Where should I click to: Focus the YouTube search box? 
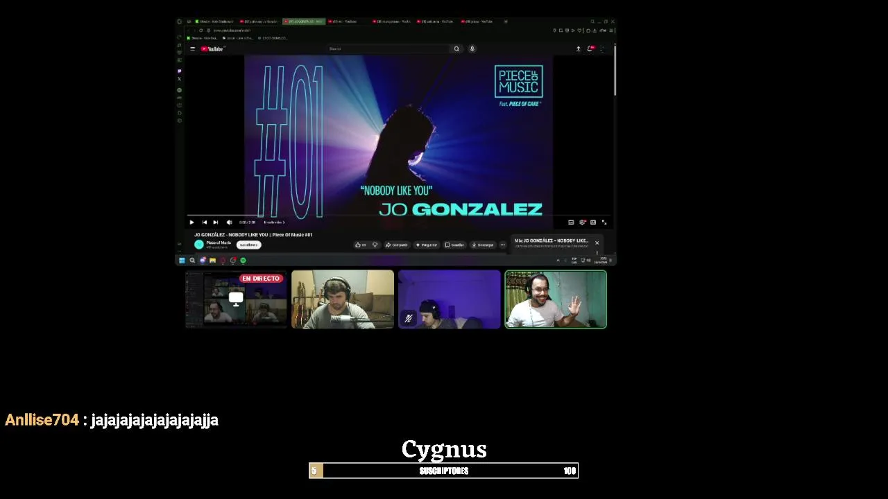(x=388, y=49)
